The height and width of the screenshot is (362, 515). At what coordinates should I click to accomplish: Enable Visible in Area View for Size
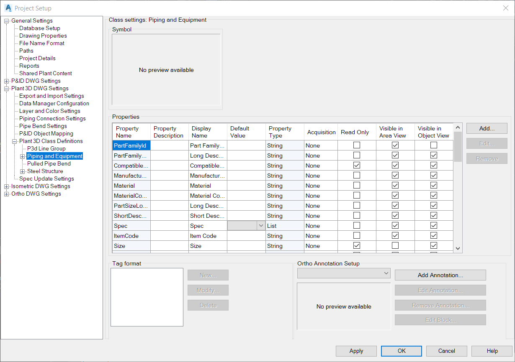[395, 245]
